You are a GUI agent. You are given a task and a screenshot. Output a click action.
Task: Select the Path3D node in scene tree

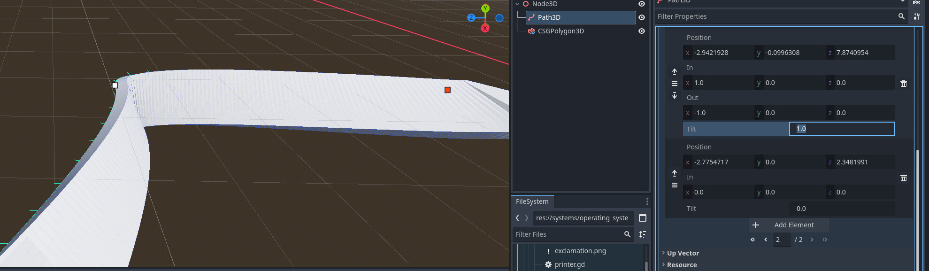[x=581, y=17]
